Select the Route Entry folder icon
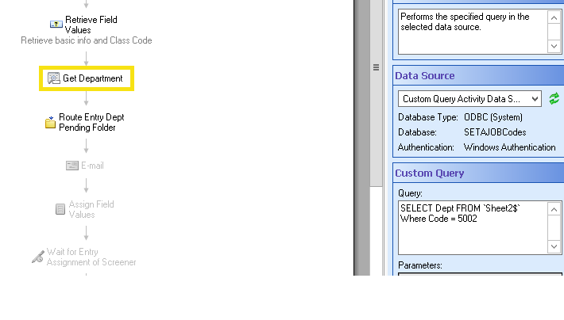 point(50,122)
